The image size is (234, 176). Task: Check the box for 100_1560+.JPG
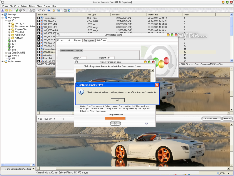39,27
